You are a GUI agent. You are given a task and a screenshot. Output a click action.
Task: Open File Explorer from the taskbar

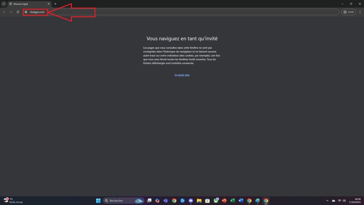pyautogui.click(x=199, y=200)
